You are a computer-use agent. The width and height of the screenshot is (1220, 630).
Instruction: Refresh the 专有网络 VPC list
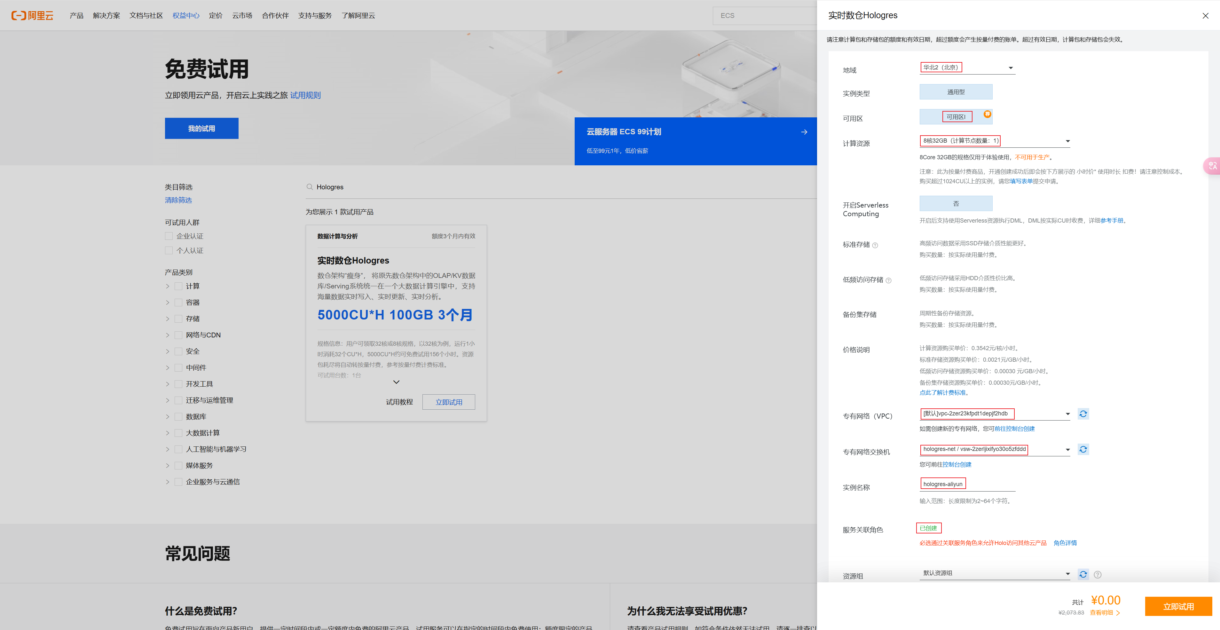(x=1083, y=414)
